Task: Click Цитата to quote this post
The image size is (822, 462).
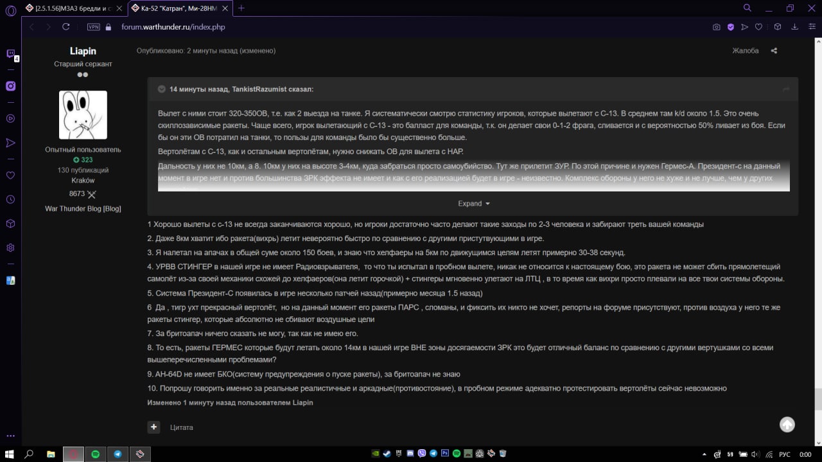Action: 182,427
